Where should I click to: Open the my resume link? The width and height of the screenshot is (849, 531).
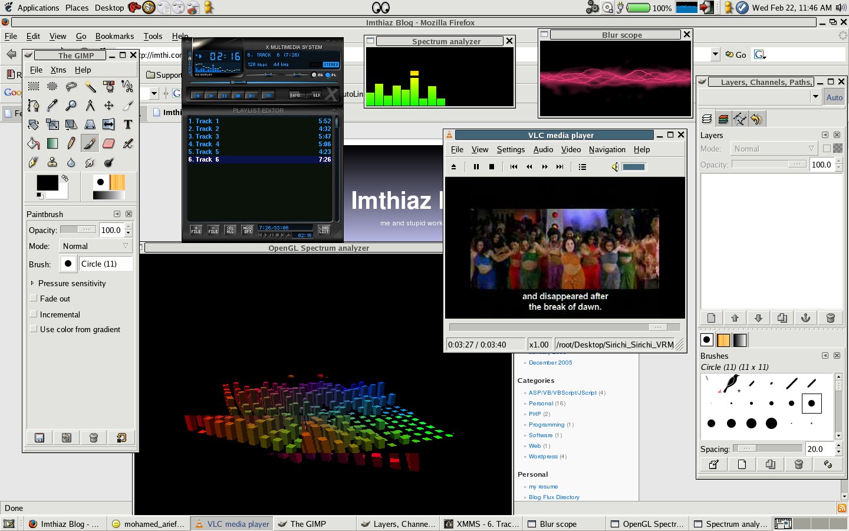click(543, 487)
